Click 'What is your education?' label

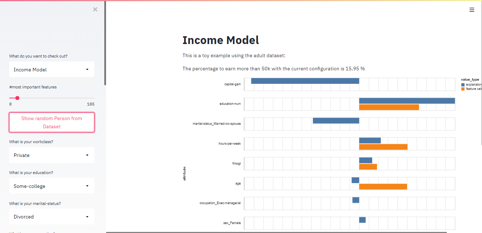click(31, 173)
